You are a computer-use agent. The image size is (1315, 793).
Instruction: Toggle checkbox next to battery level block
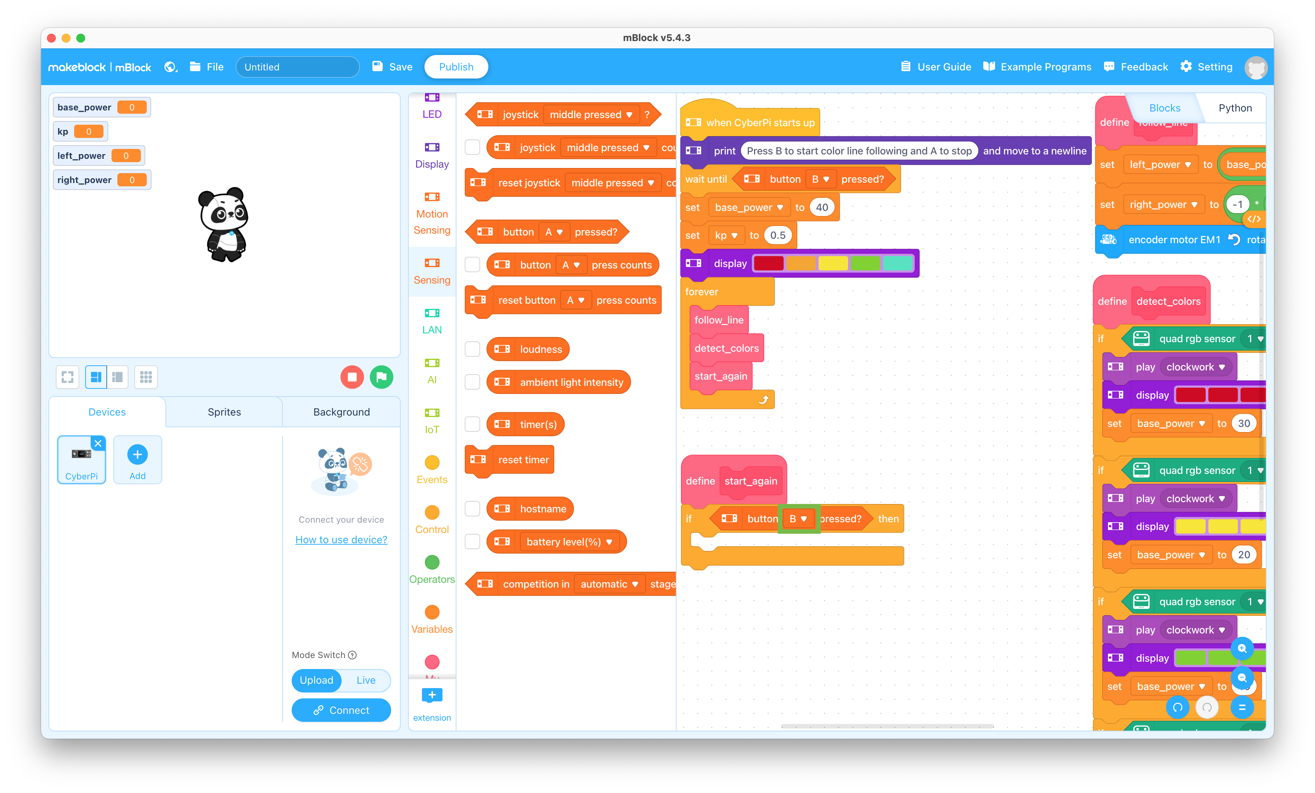[x=471, y=541]
